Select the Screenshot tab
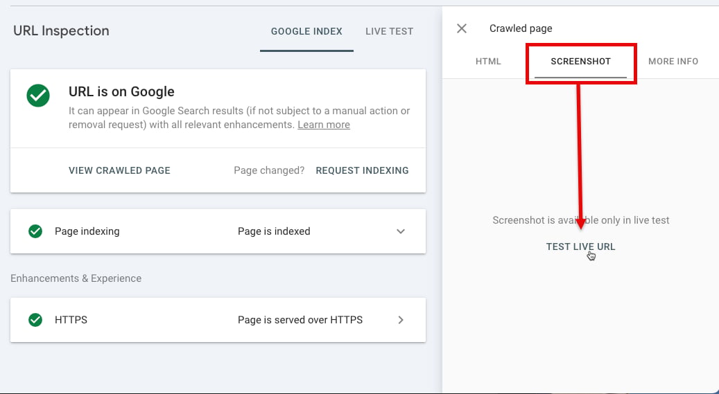 coord(580,62)
